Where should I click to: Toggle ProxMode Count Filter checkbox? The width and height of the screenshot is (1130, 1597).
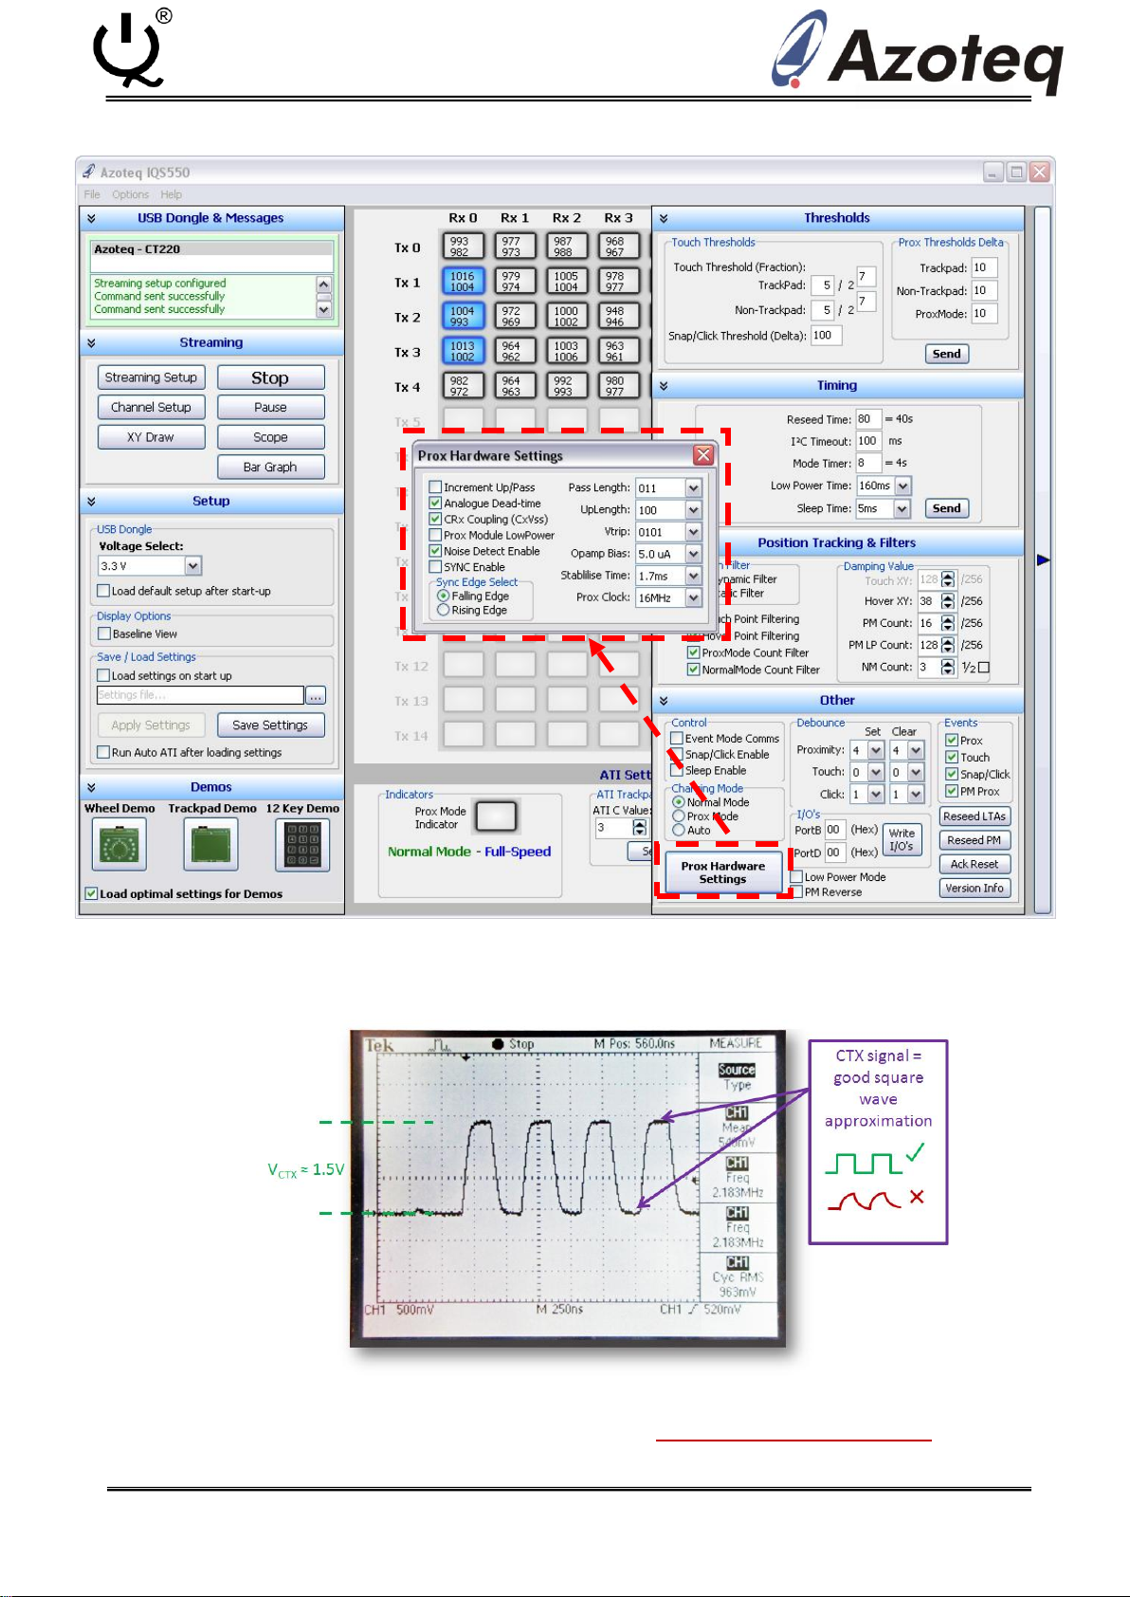(694, 653)
